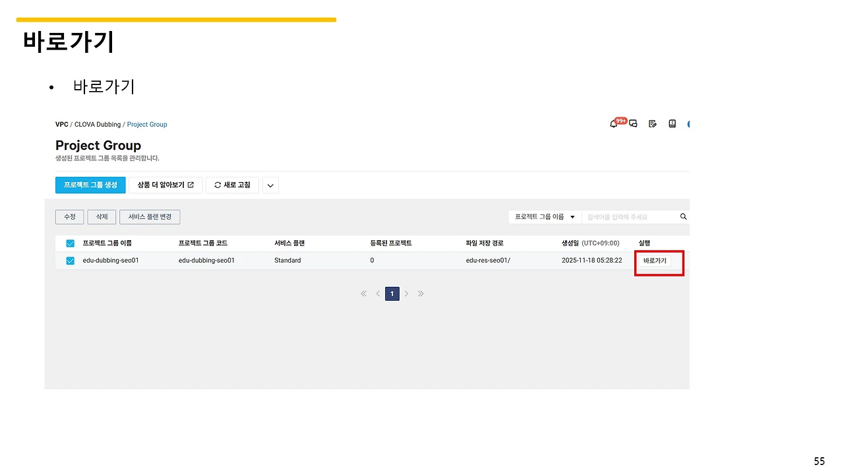This screenshot has width=844, height=475.
Task: Click 바로가기 for edu-dubbing-seo01
Action: pos(655,261)
